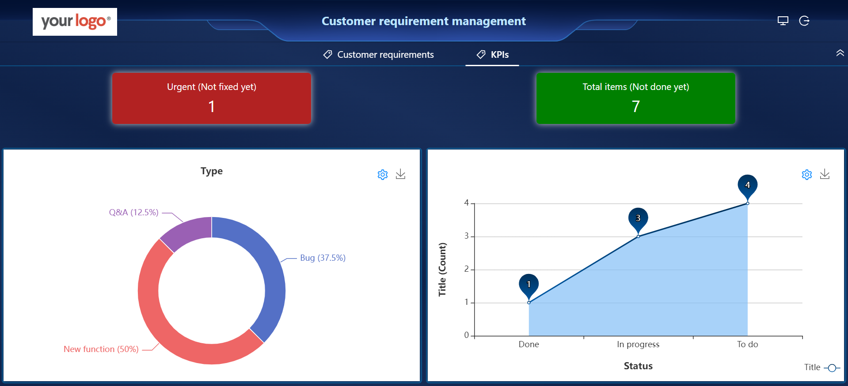Collapse the header with double chevron

tap(840, 53)
